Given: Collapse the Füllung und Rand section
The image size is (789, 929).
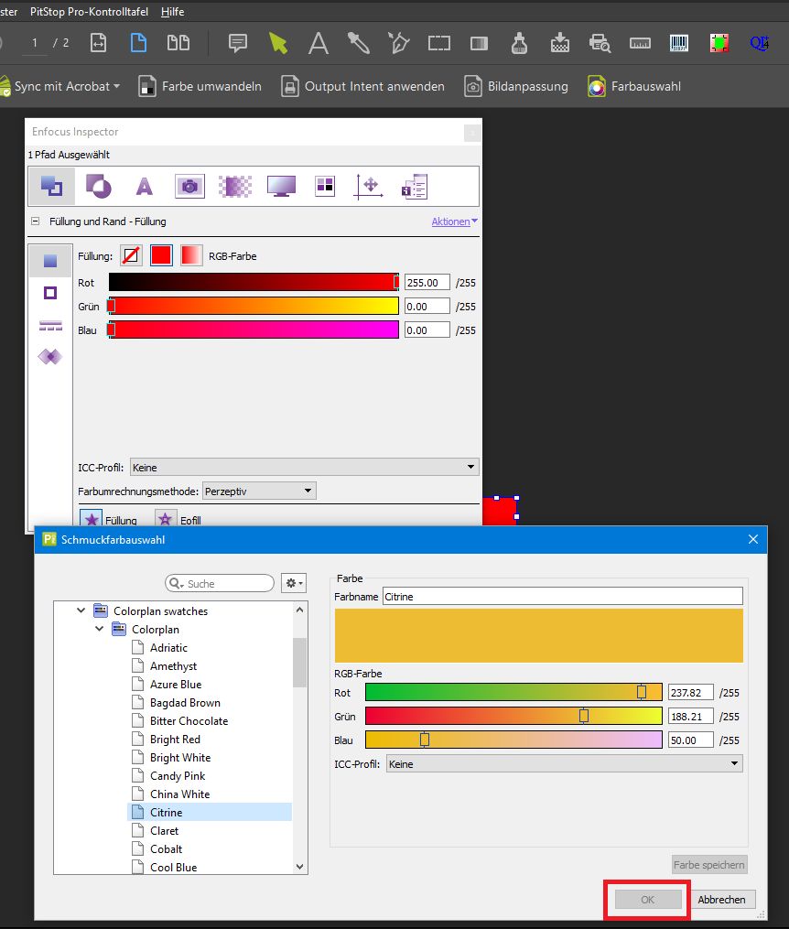Looking at the screenshot, I should point(36,221).
